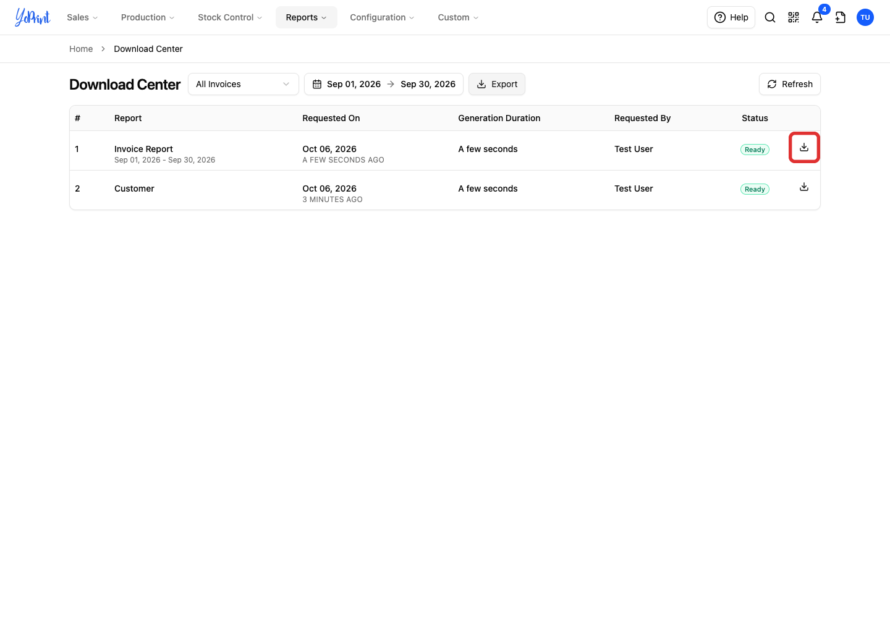Click the Download Center breadcrumb

pos(148,49)
